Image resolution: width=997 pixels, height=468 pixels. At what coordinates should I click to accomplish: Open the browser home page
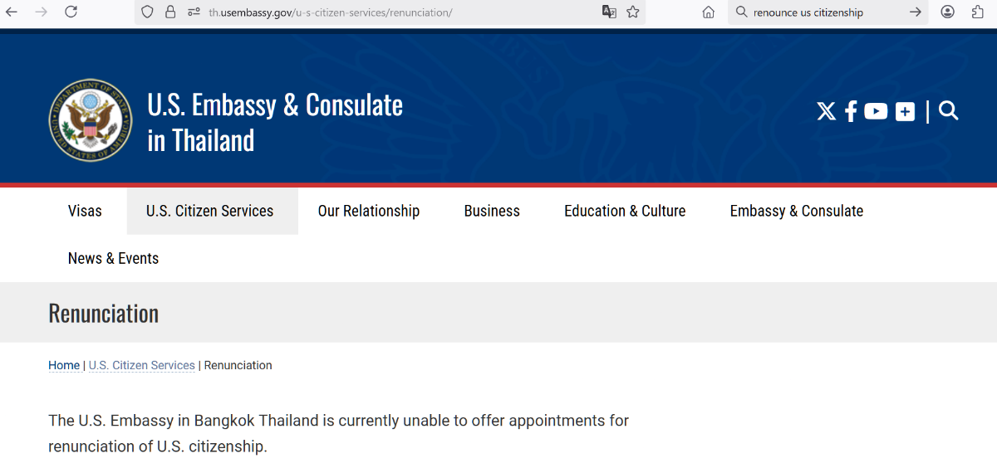coord(709,12)
